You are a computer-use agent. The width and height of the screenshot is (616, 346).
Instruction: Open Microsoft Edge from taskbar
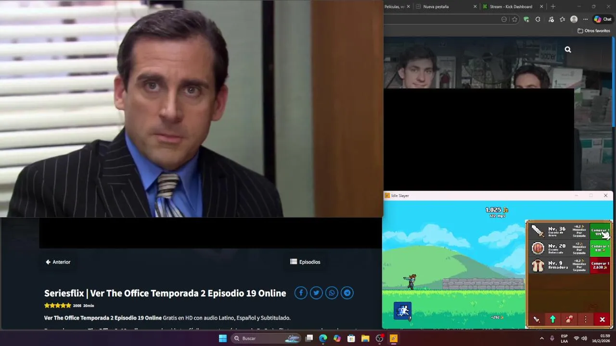(x=323, y=338)
